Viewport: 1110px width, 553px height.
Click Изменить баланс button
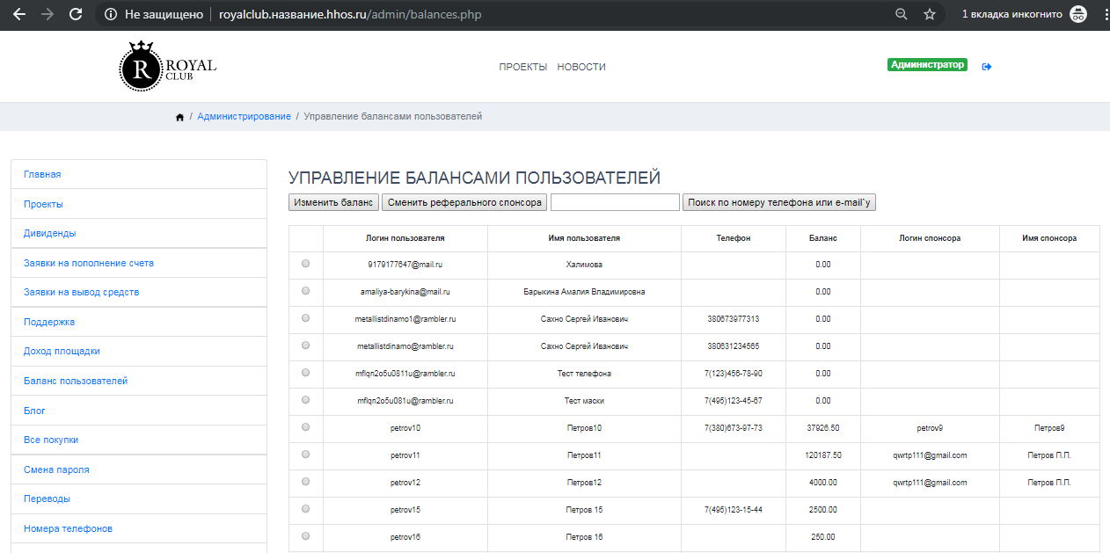pos(333,202)
